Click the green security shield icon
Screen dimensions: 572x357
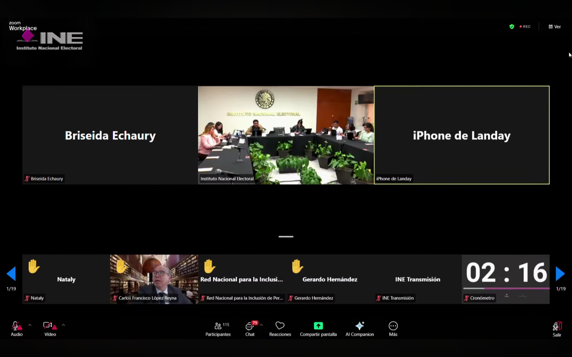[512, 27]
